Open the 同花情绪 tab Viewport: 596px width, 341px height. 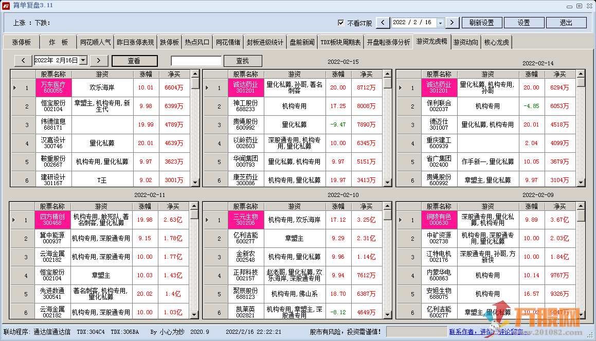click(228, 42)
